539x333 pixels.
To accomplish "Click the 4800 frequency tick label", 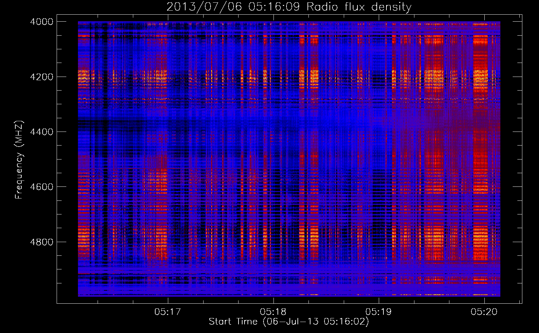I will click(42, 242).
